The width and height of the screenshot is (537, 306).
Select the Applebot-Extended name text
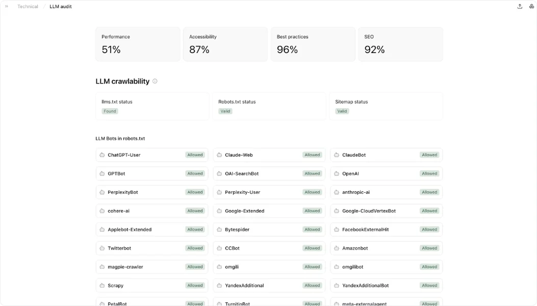(130, 229)
